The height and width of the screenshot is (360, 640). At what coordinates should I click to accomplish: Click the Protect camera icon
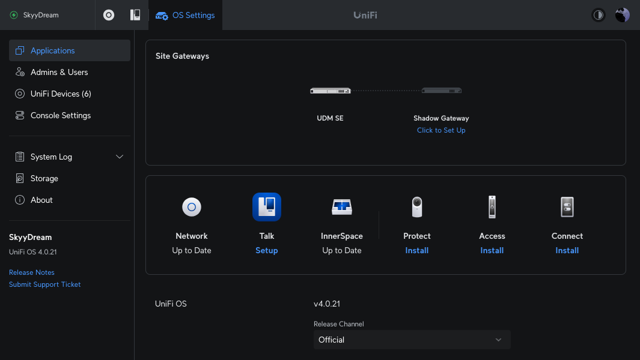[417, 208]
